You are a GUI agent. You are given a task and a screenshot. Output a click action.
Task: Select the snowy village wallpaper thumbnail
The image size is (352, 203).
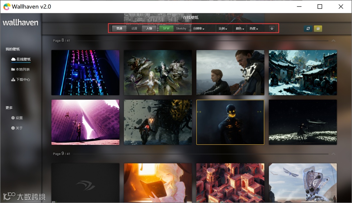point(303,72)
